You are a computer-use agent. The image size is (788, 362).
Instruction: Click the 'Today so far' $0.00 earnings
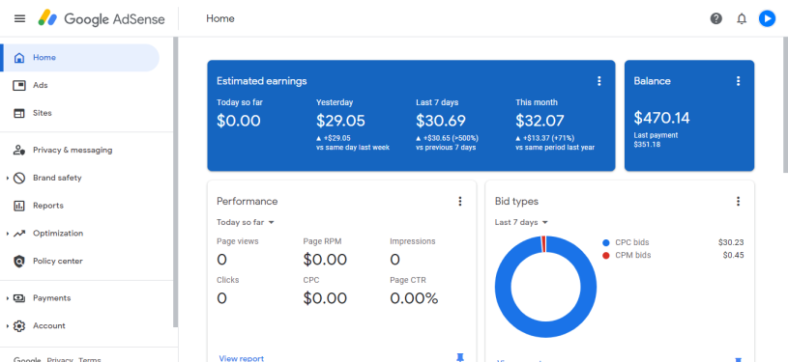pos(239,121)
